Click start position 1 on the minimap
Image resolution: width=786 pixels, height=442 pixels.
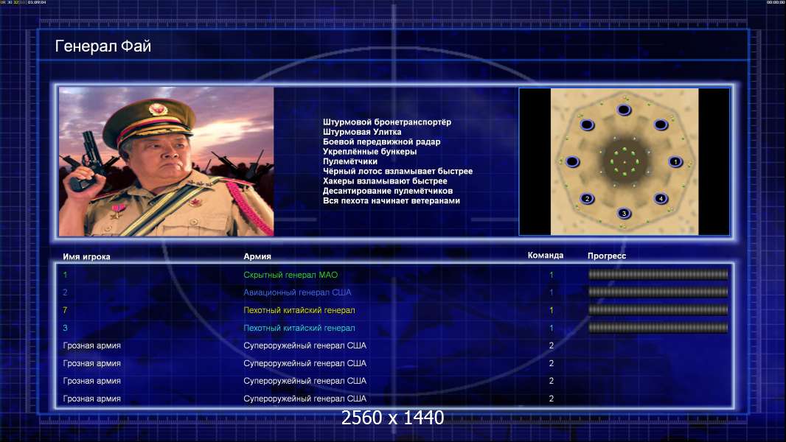(675, 161)
